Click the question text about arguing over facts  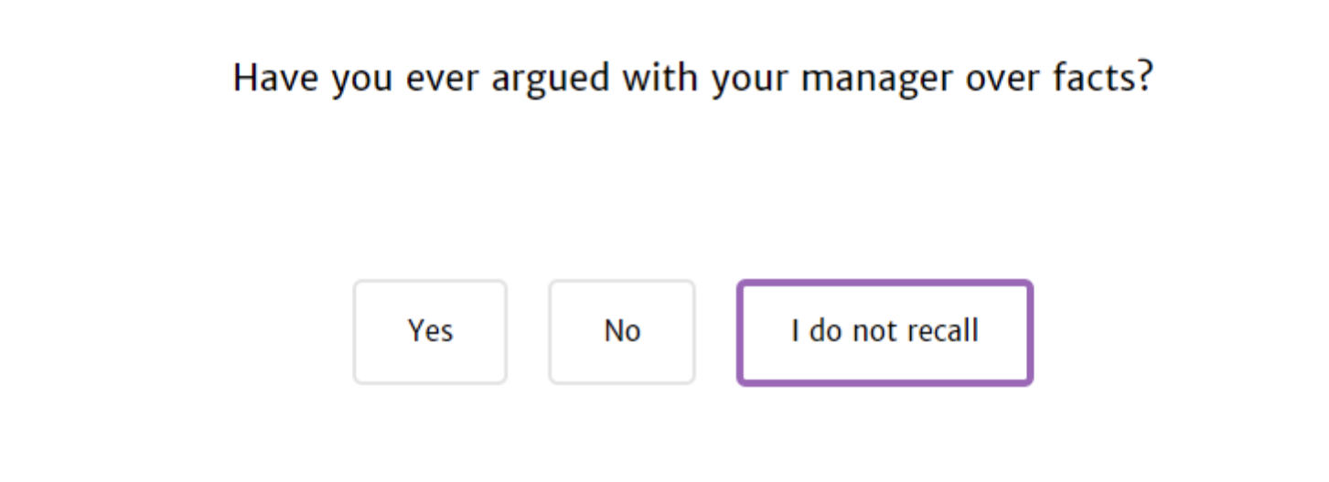click(691, 79)
